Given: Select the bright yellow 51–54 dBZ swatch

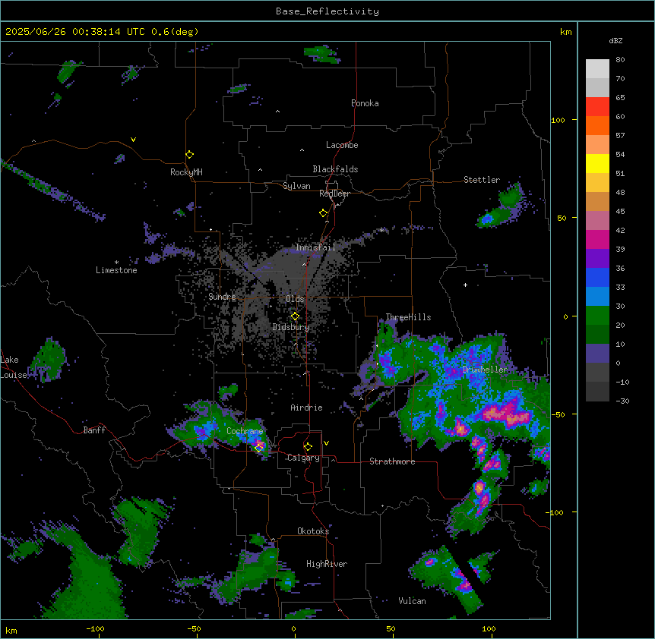Looking at the screenshot, I should click(597, 163).
